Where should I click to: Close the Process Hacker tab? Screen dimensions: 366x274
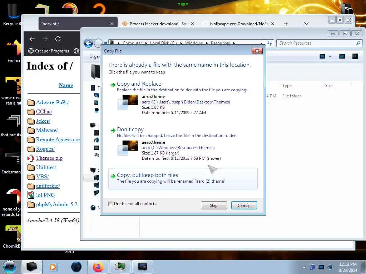pyautogui.click(x=192, y=24)
